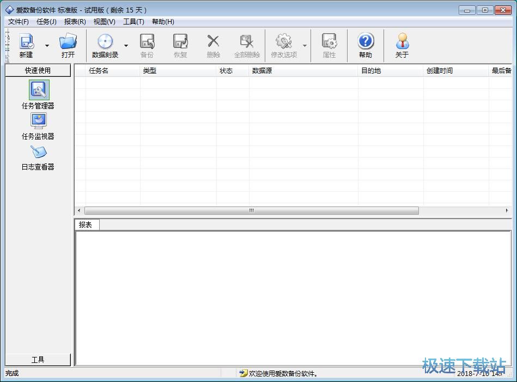Click the 新建 (New) toolbar icon

tap(26, 46)
